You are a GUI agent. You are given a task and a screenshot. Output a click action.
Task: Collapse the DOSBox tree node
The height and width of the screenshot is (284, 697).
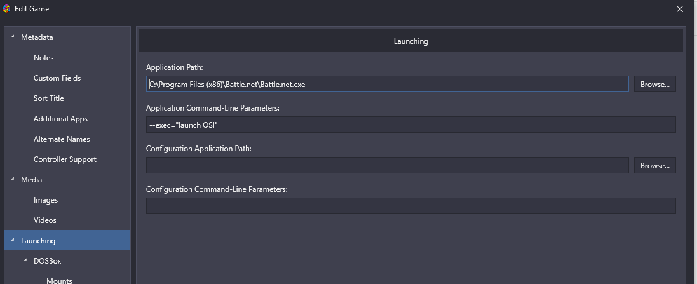pos(25,261)
